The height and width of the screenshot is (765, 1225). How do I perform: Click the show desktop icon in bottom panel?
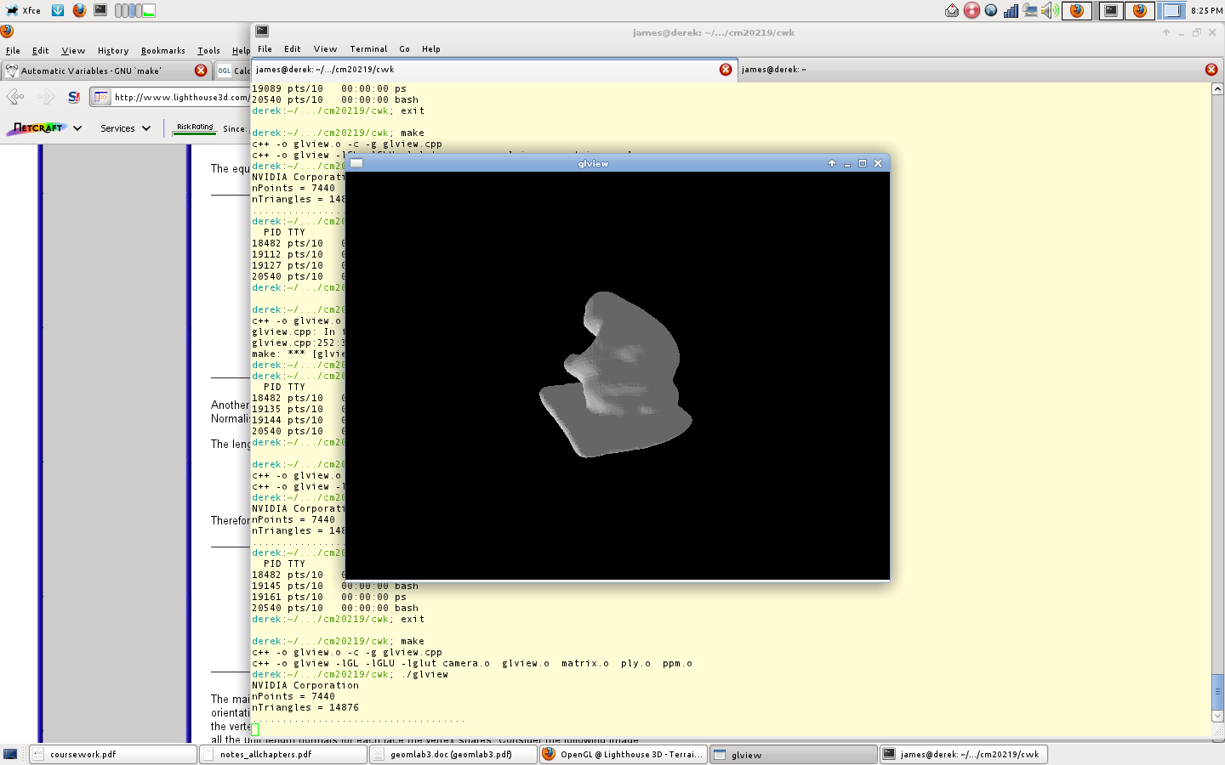[10, 754]
